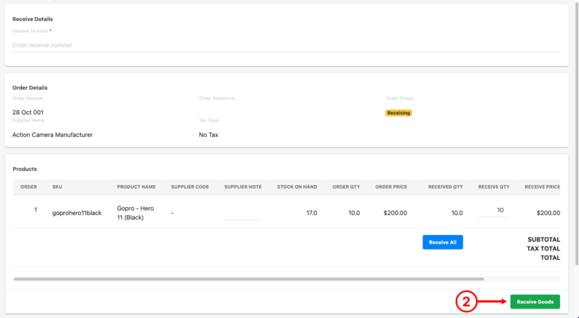Click the No Tax value under Tax Type

[208, 135]
